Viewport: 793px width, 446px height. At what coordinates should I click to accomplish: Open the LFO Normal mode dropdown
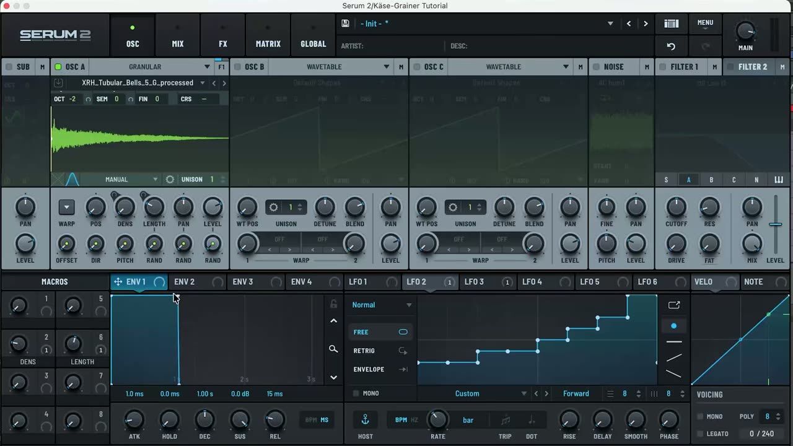click(x=381, y=305)
